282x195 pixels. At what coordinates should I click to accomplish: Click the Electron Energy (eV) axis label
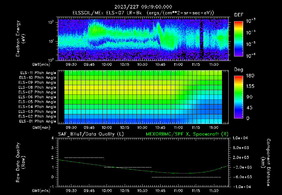pyautogui.click(x=20, y=39)
